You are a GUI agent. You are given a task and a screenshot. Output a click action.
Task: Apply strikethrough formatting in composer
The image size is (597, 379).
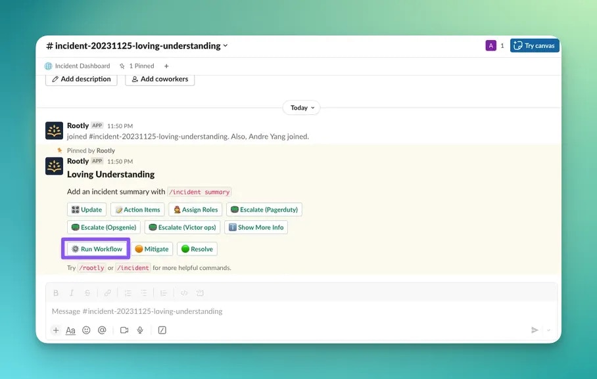[x=87, y=292]
